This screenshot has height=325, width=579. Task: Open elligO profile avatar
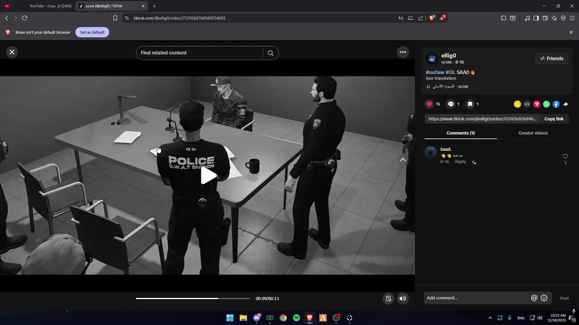click(x=432, y=59)
